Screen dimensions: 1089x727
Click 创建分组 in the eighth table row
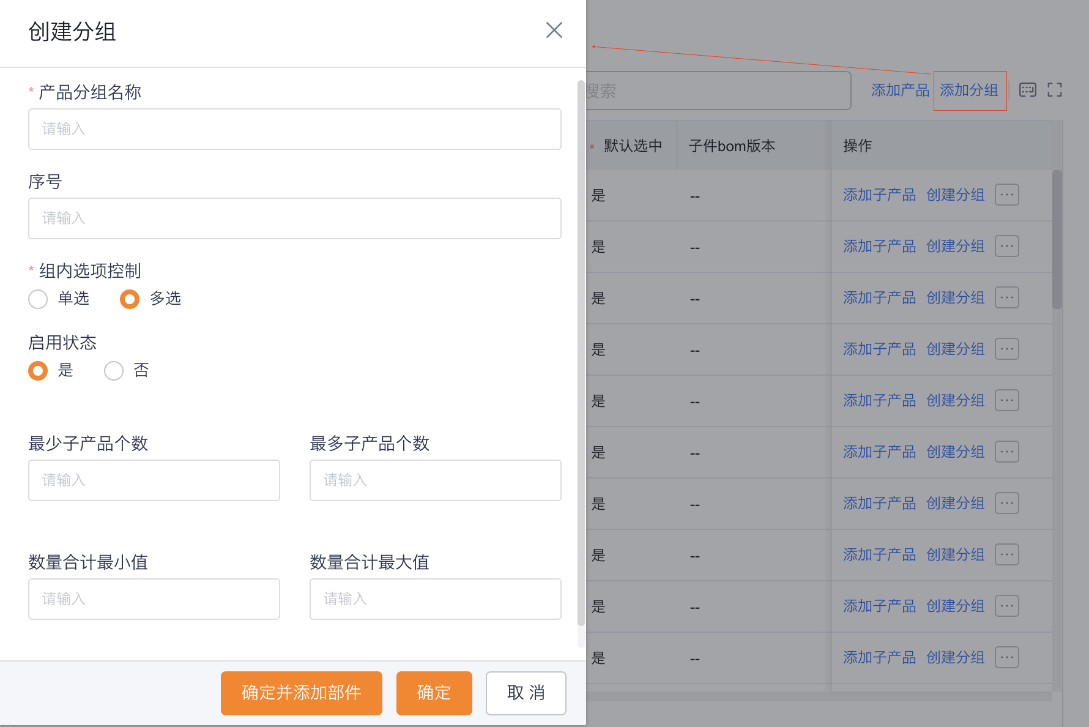click(956, 555)
